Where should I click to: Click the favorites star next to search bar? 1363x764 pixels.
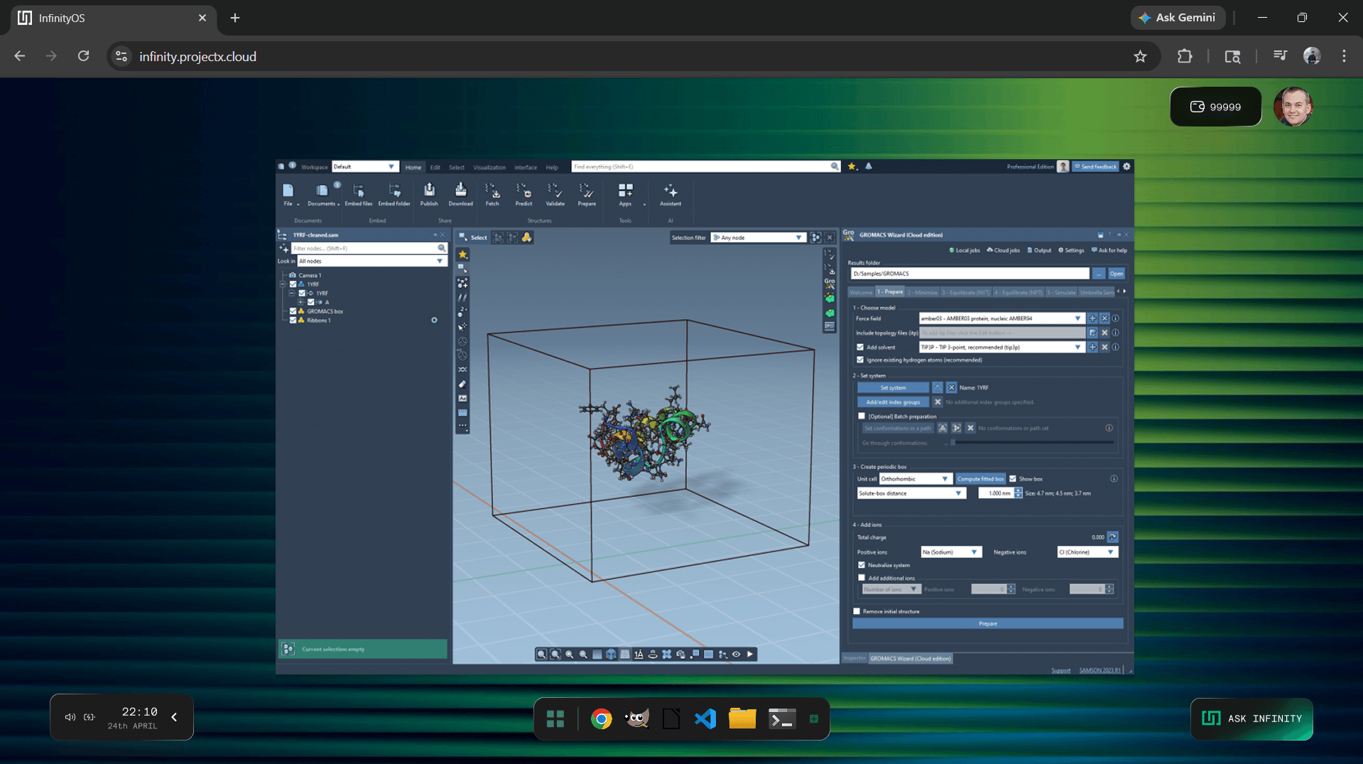pos(852,166)
